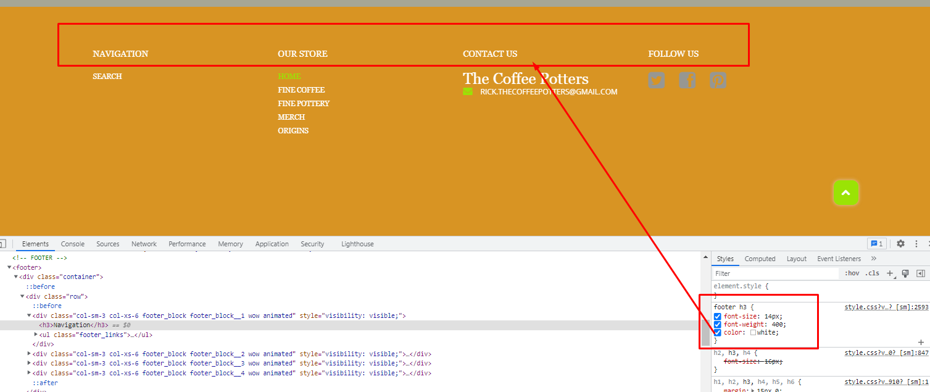The image size is (930, 392).
Task: Select the Styles tab
Action: pyautogui.click(x=725, y=259)
